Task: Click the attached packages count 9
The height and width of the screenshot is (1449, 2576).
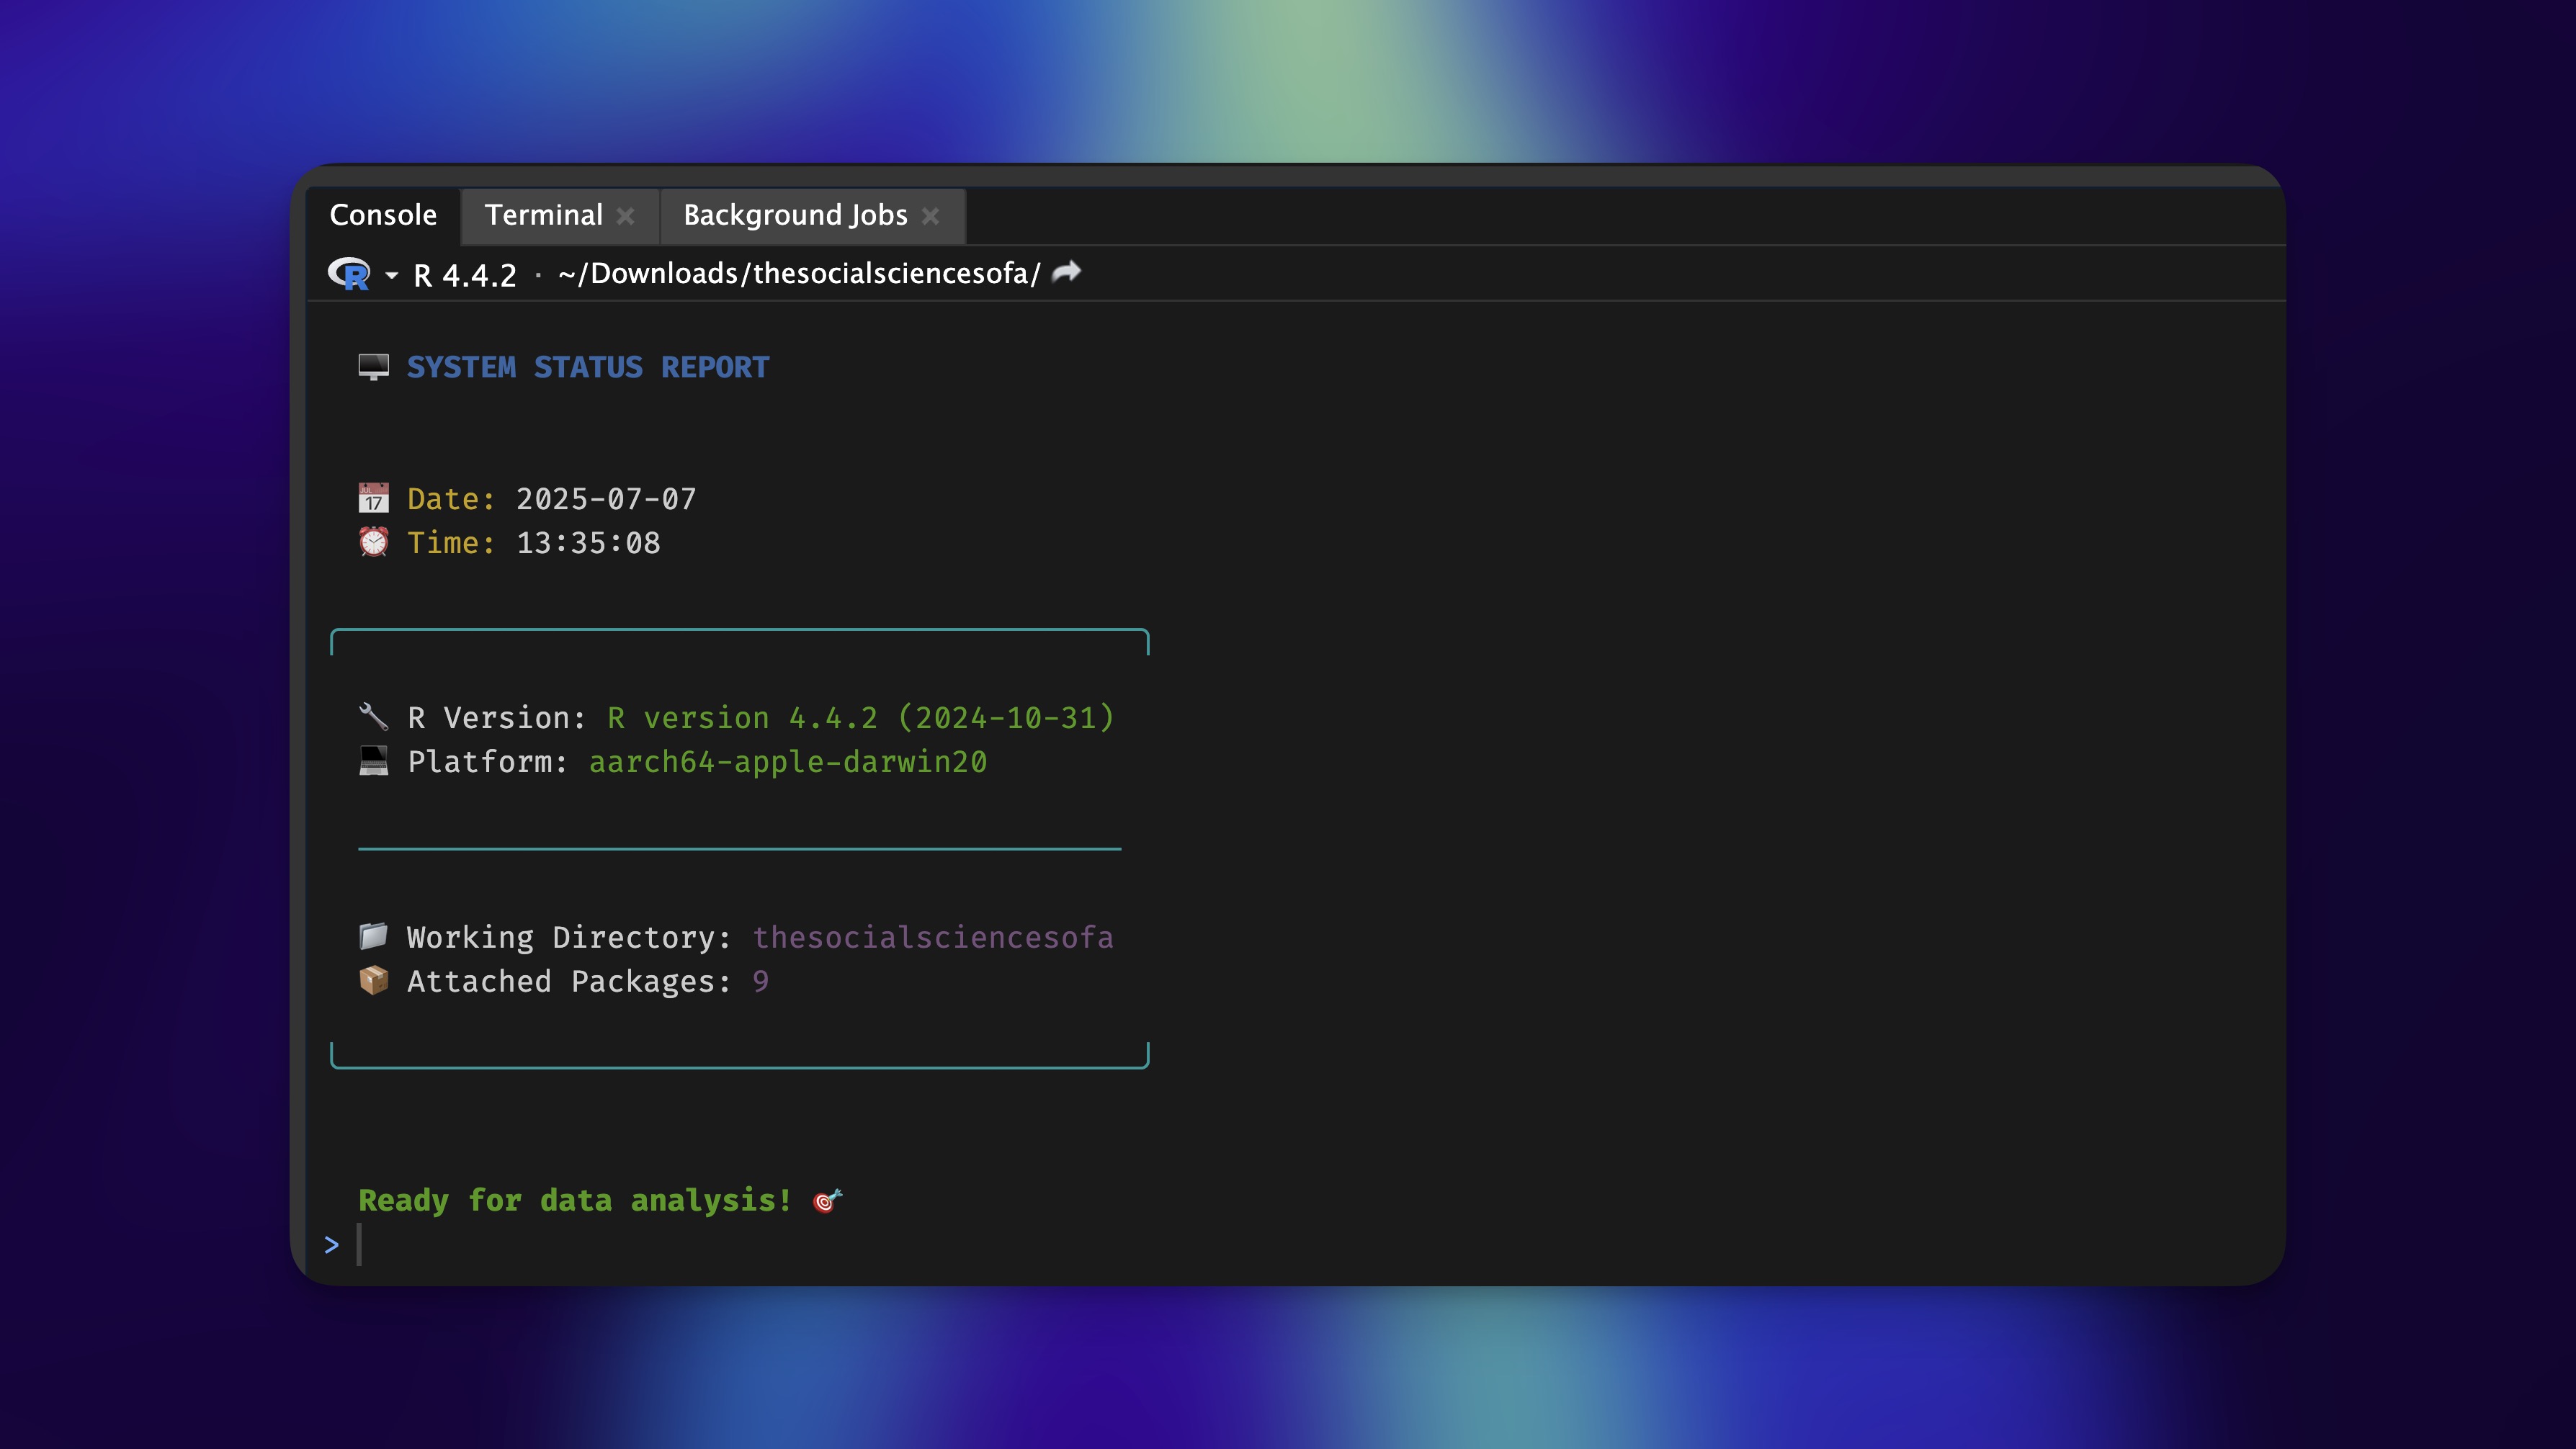Action: click(761, 981)
